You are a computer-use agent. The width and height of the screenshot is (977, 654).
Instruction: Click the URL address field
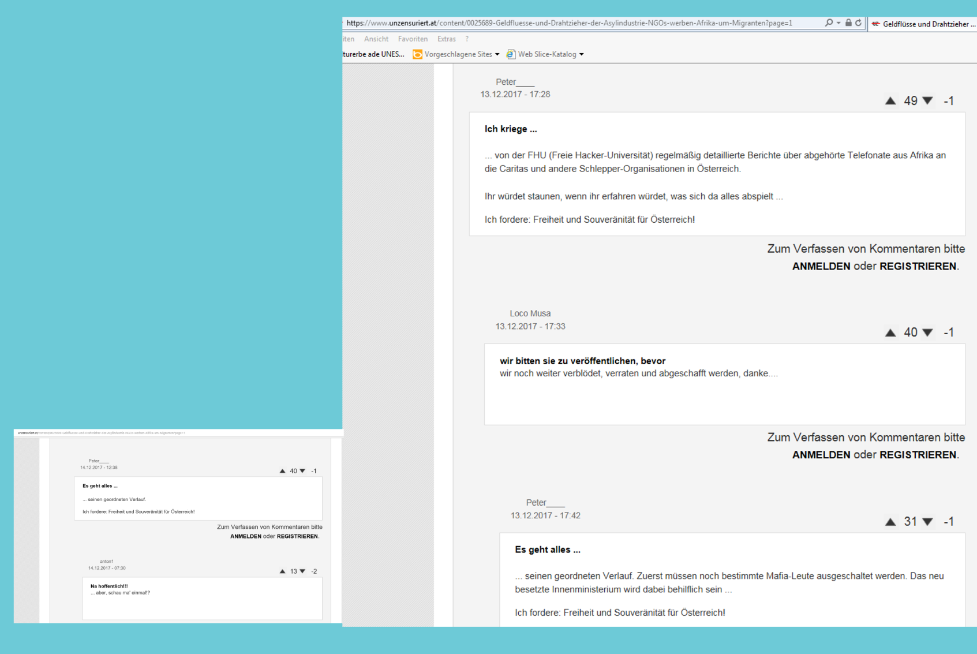click(577, 23)
